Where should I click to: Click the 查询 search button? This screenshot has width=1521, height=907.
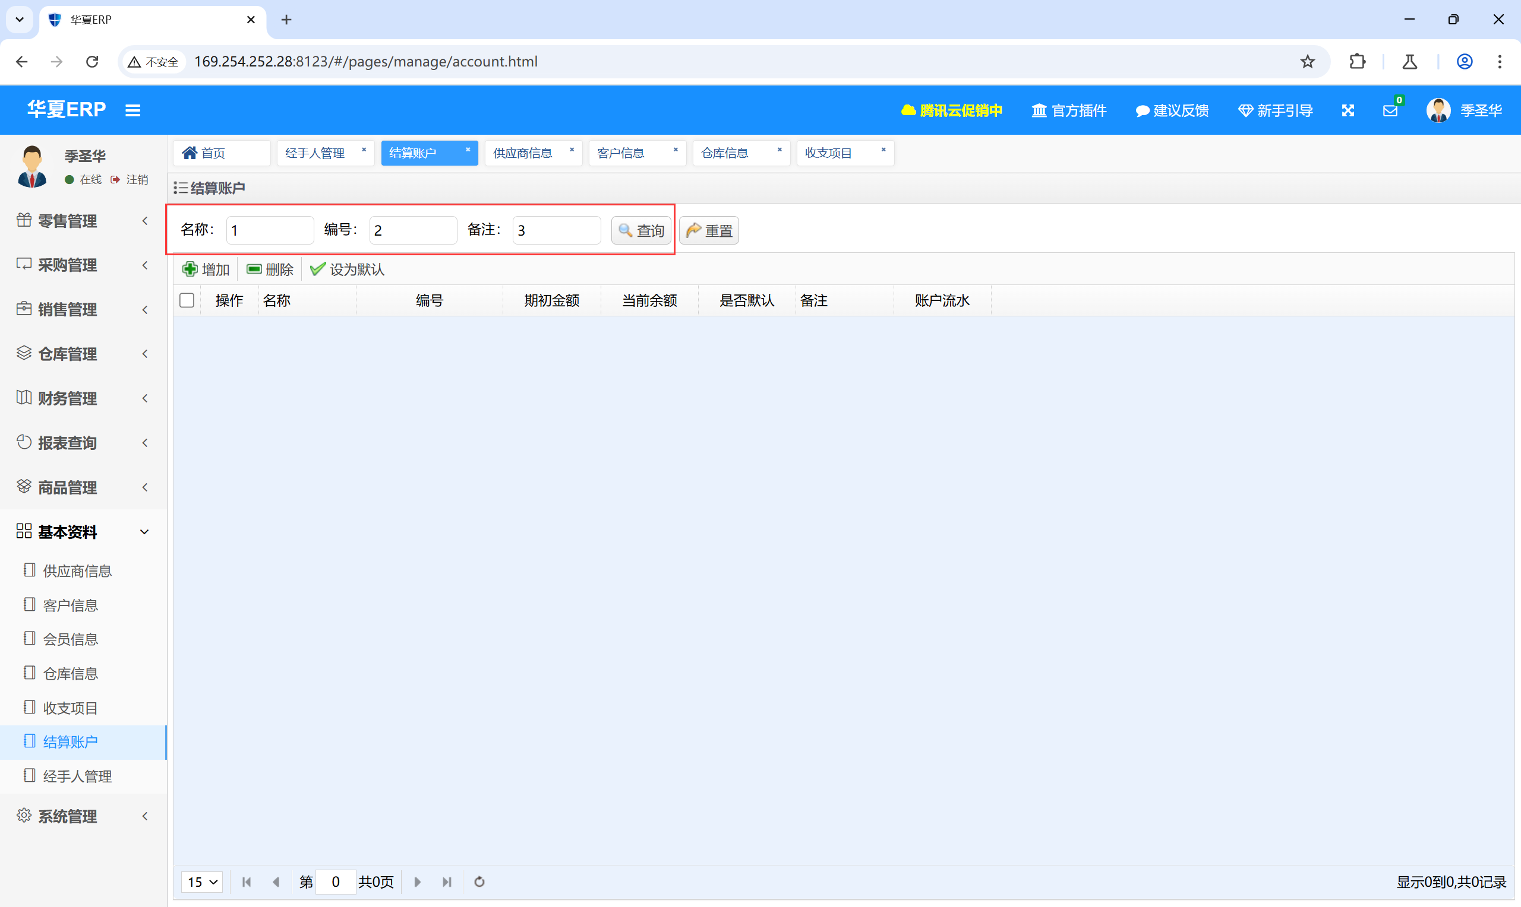click(x=641, y=230)
